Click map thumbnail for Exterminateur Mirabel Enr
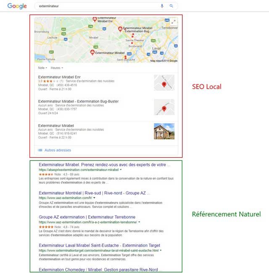The image size is (269, 273). (164, 83)
